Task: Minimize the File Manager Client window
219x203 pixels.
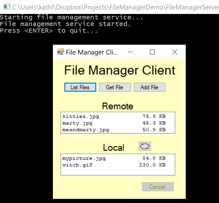Action: click(130, 52)
